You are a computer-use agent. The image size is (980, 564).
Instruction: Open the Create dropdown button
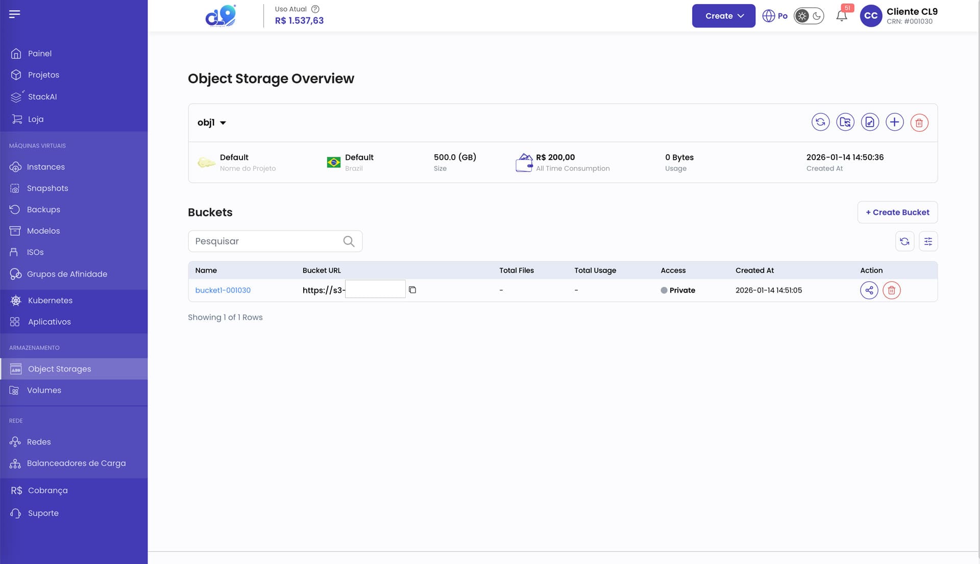(x=723, y=16)
